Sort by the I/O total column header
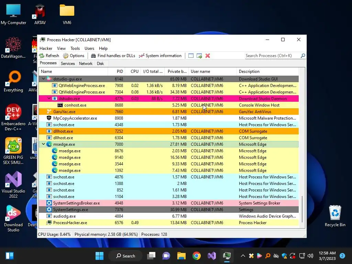Viewport: 352px width, 264px height. tap(152, 71)
